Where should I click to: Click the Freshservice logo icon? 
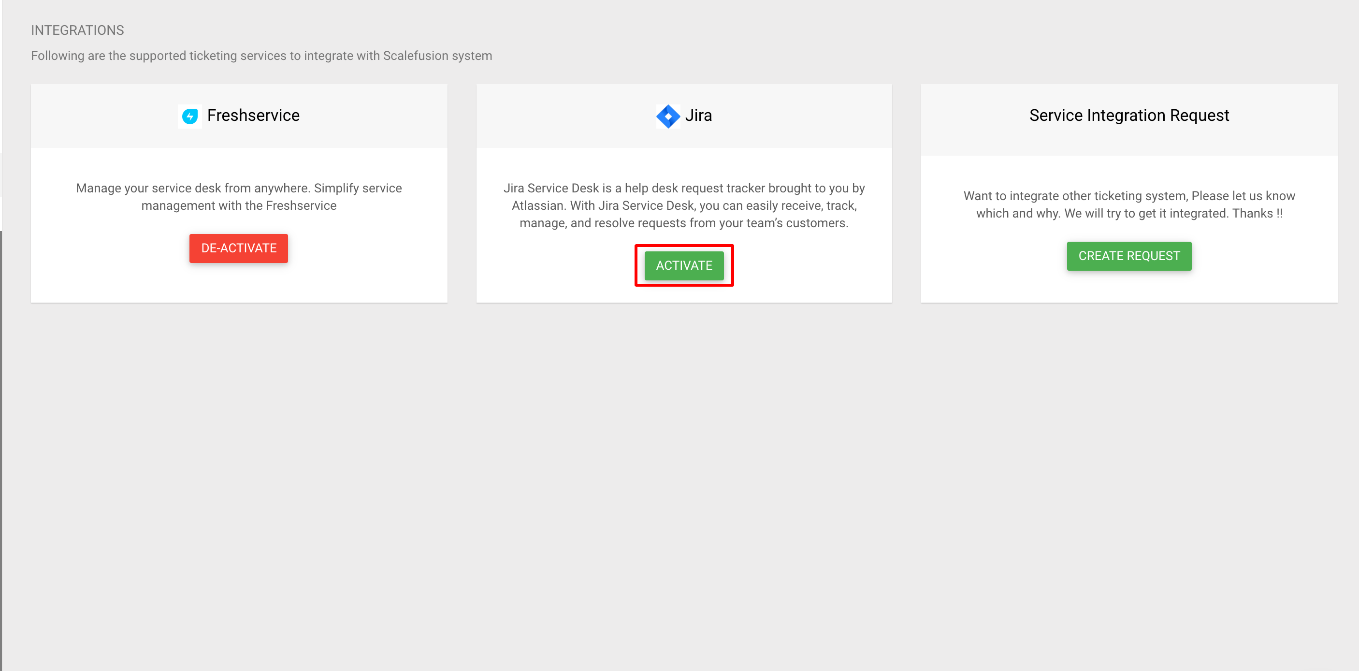tap(190, 116)
